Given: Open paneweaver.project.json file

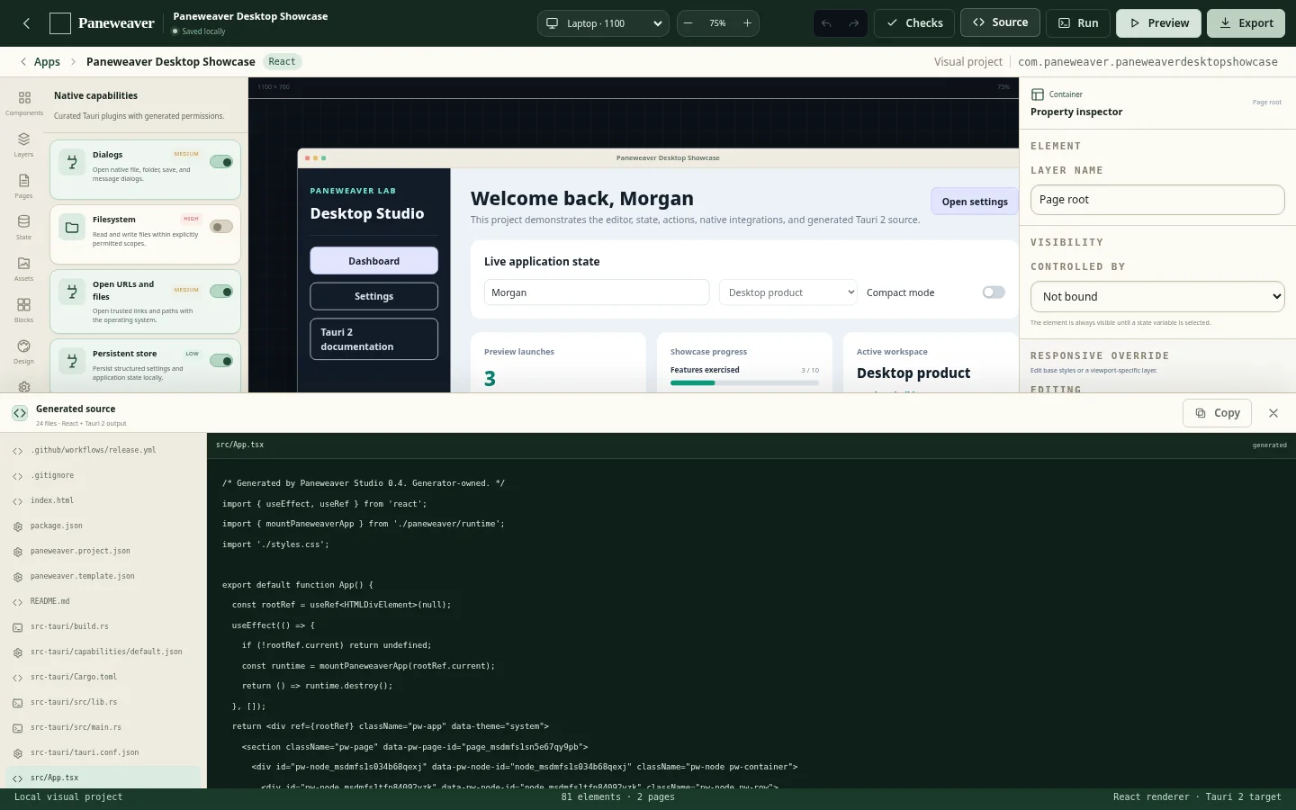Looking at the screenshot, I should [x=103, y=551].
